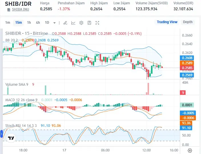Click the save chart floppy icon
Image resolution: width=201 pixels, height=154 pixels.
[89, 23]
